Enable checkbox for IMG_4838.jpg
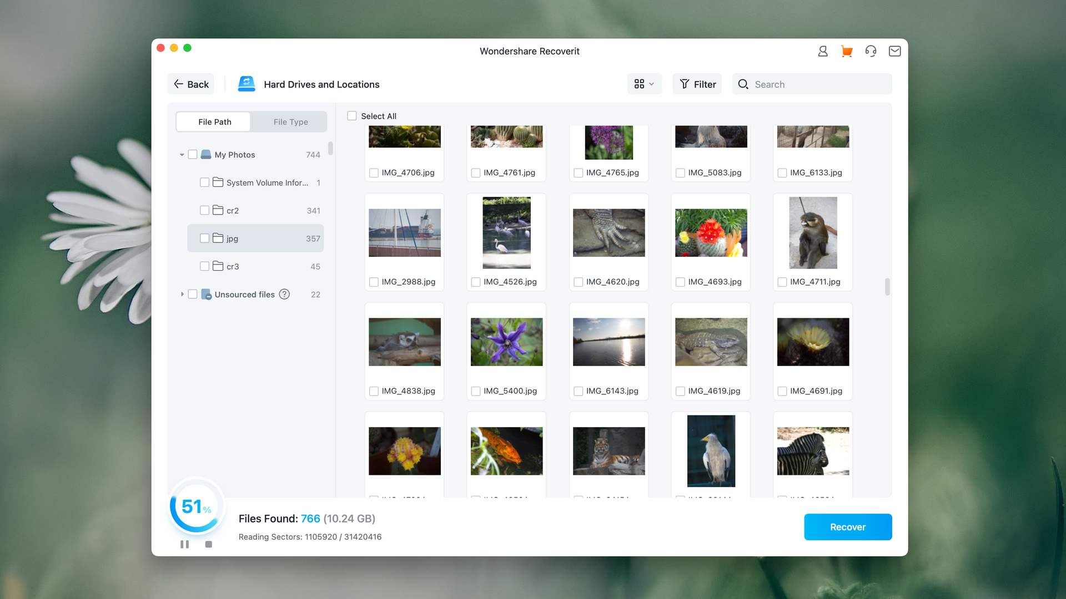This screenshot has height=599, width=1066. (374, 390)
